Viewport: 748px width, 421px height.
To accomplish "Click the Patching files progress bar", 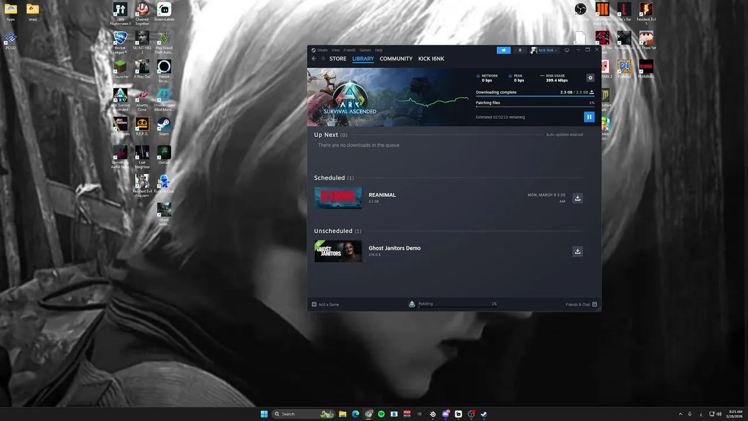I will click(535, 107).
